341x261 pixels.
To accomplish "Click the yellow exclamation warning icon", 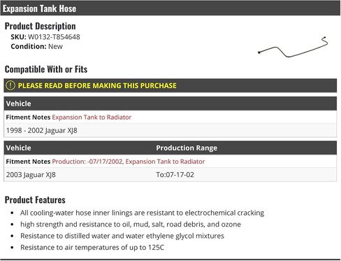I will 10,85.
